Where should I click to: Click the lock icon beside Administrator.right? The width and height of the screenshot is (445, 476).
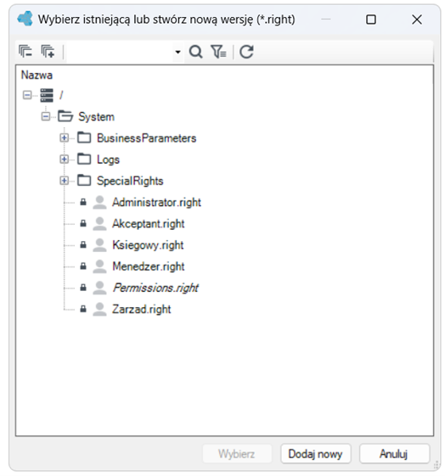(83, 202)
